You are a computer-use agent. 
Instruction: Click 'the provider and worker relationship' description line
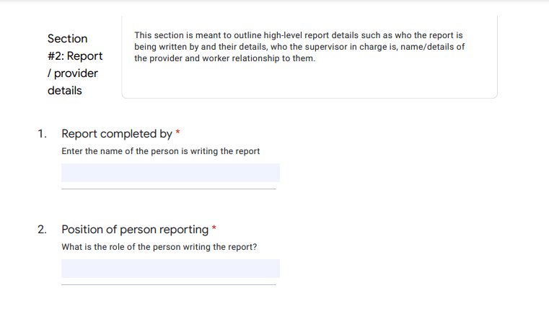click(225, 58)
